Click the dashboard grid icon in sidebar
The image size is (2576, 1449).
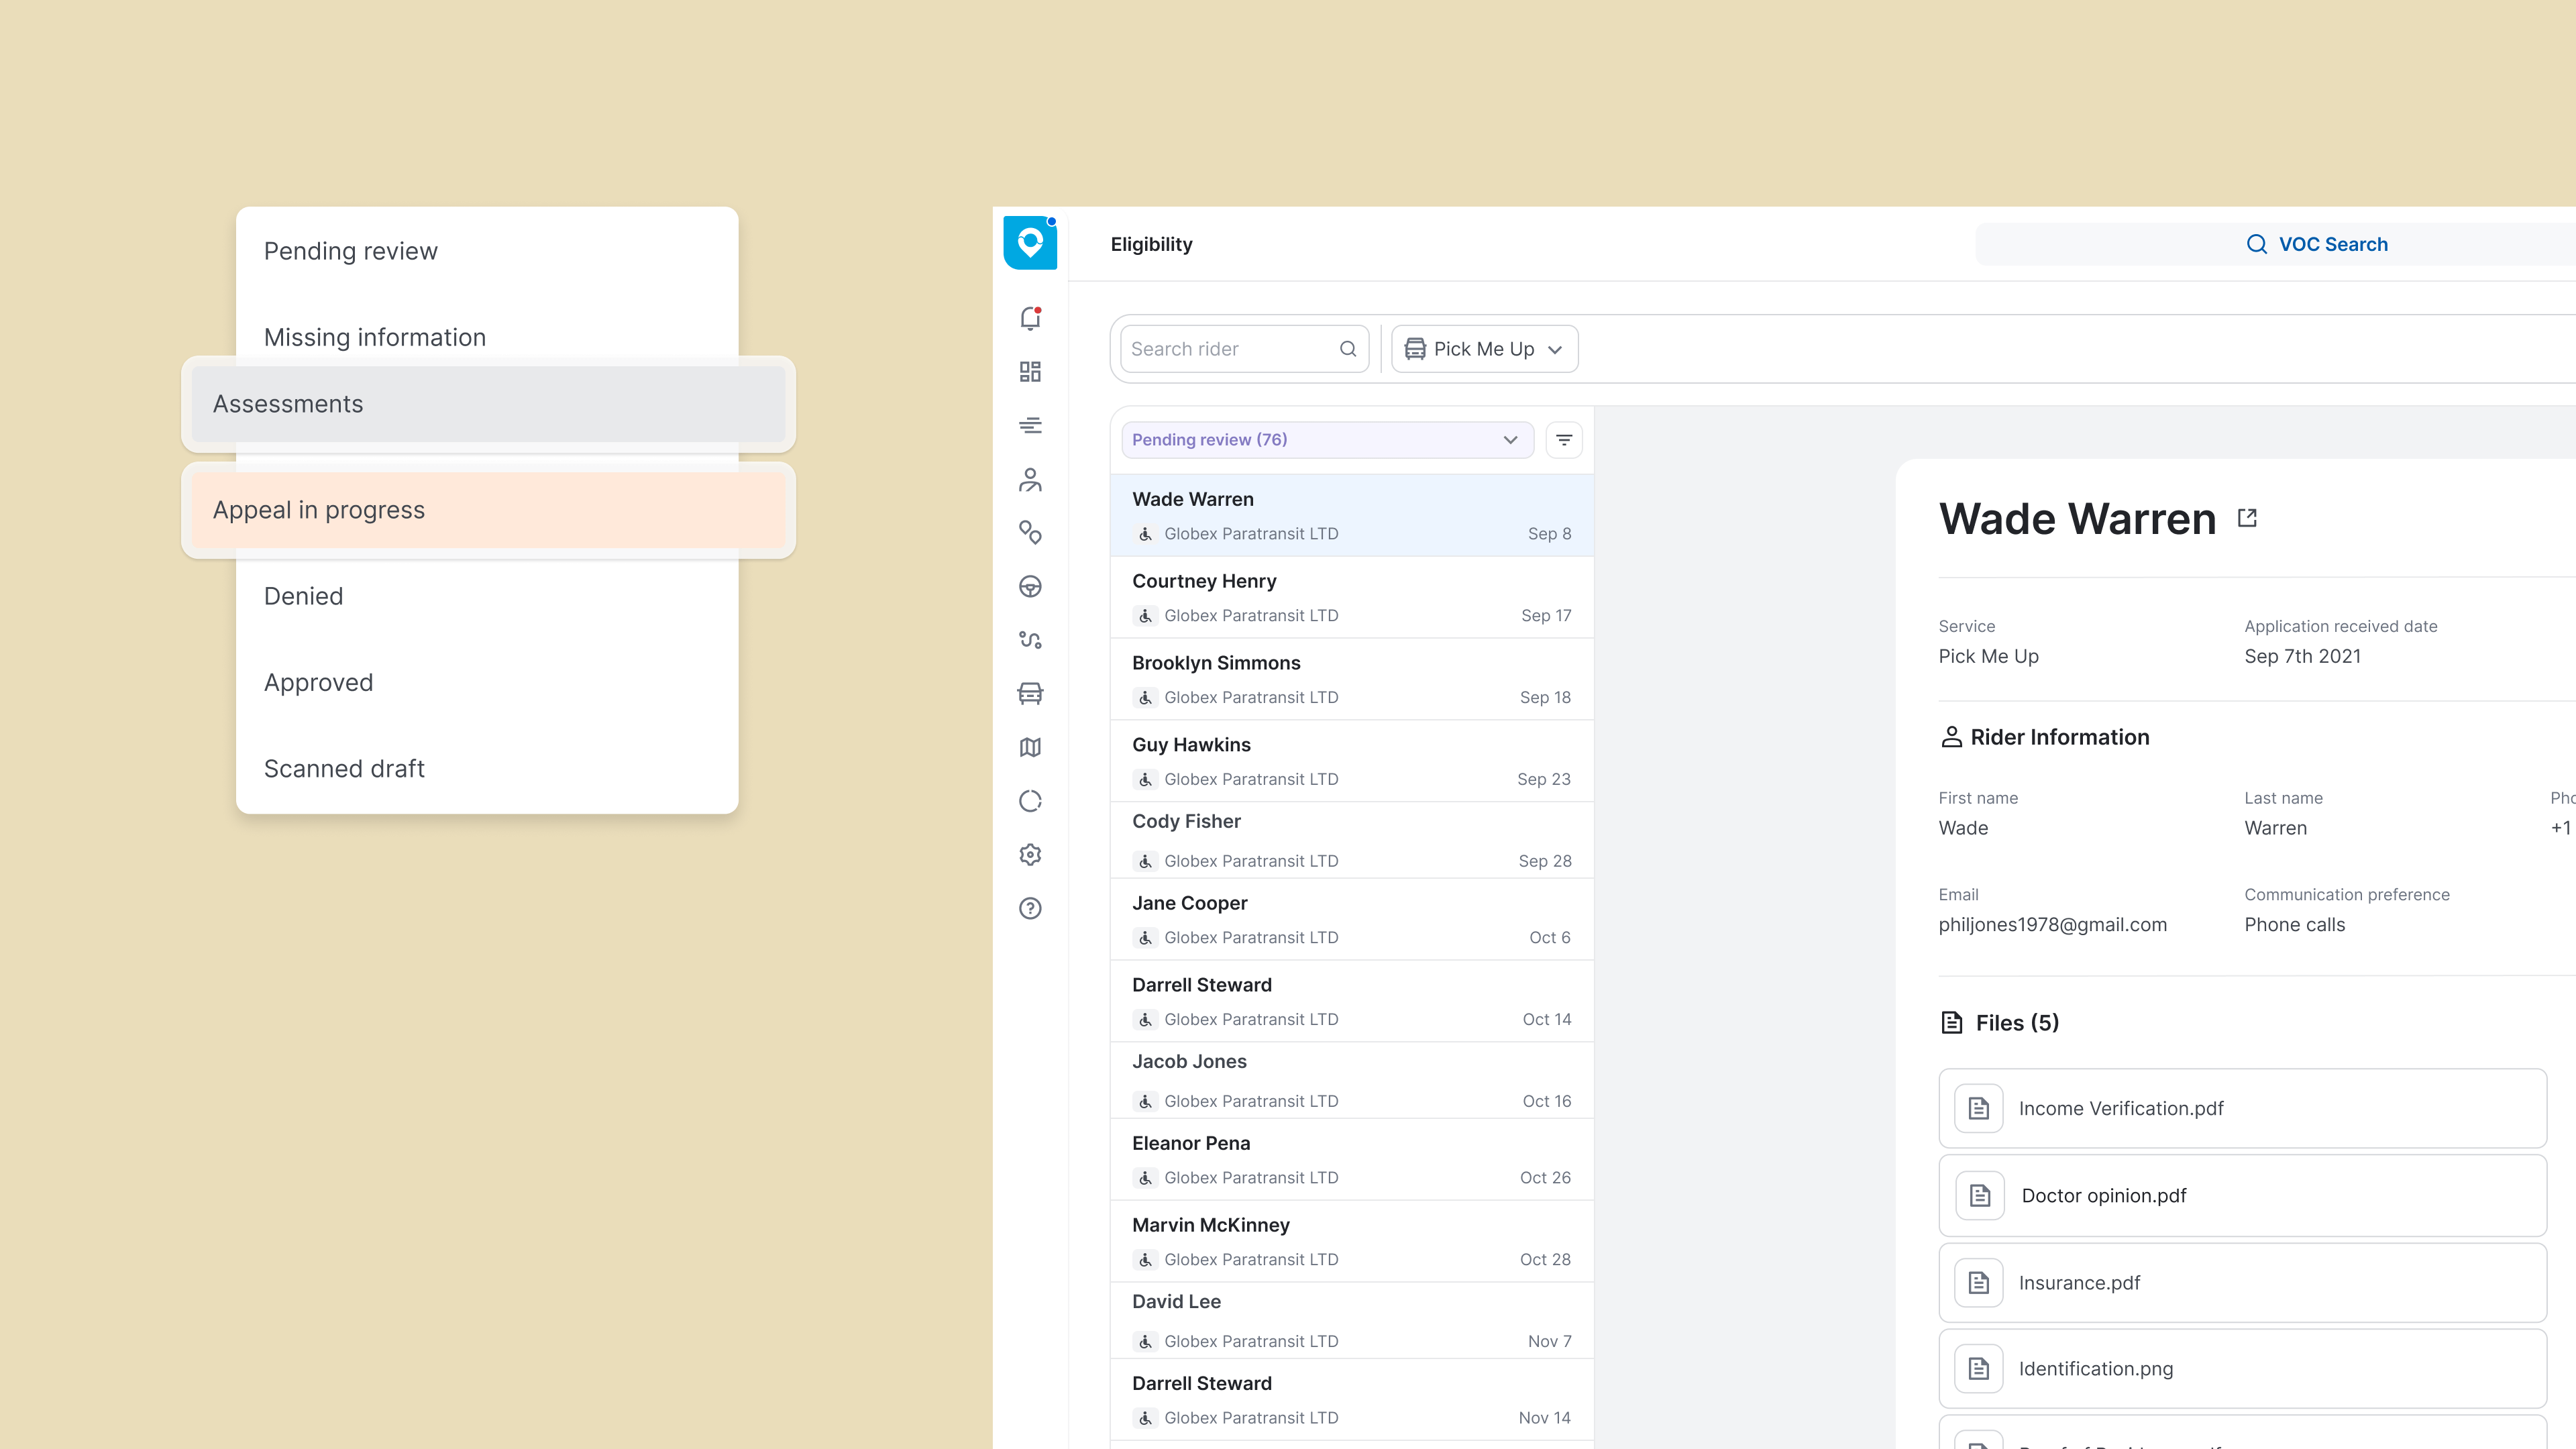1030,372
